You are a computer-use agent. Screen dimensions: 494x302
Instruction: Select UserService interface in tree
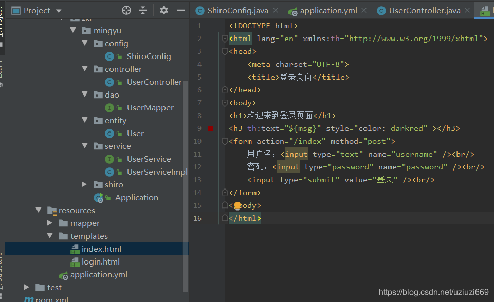click(x=149, y=159)
